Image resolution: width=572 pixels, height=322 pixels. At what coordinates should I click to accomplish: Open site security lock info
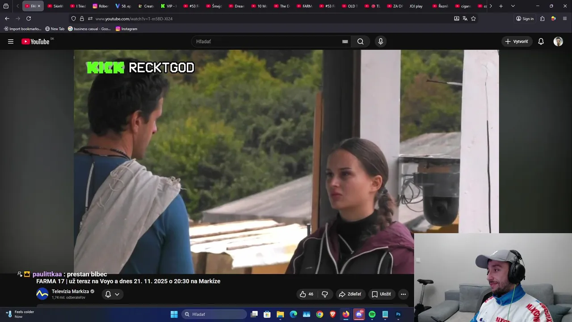pyautogui.click(x=82, y=19)
